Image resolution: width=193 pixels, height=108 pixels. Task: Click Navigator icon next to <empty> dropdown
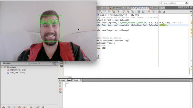pyautogui.click(x=55, y=63)
